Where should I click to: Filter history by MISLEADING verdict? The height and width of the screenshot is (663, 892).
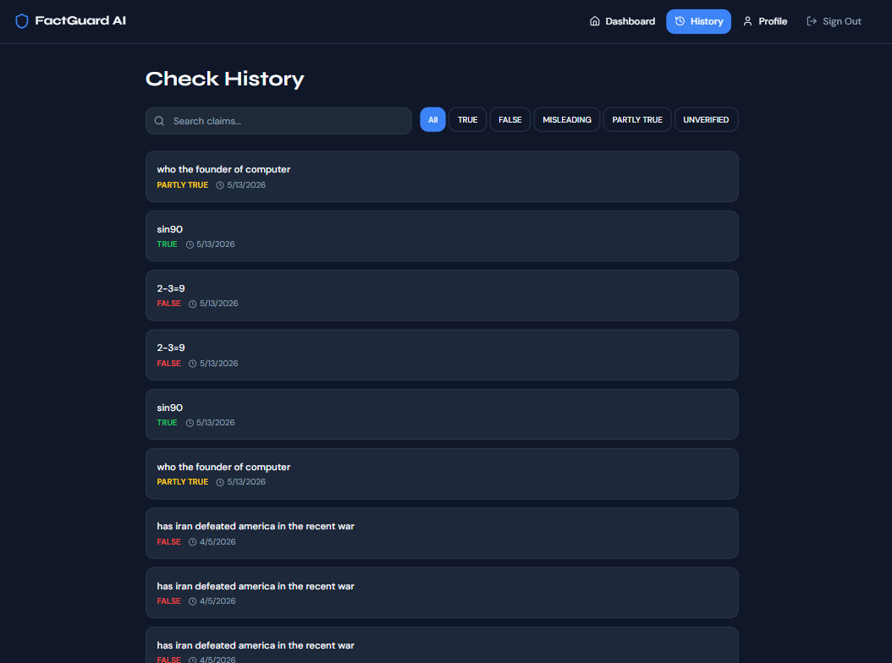pyautogui.click(x=567, y=119)
